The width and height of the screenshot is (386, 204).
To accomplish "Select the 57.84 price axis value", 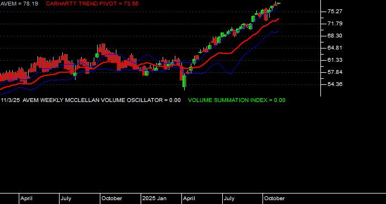I will 335,72.
